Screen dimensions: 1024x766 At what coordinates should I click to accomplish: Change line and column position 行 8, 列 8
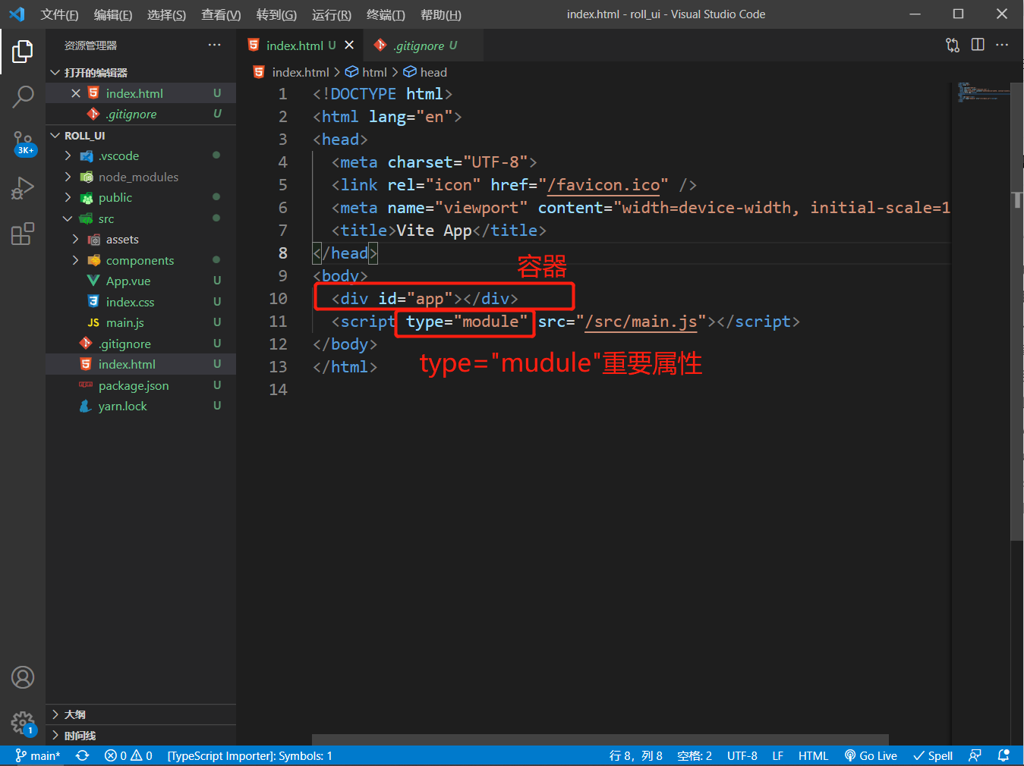[x=635, y=755]
